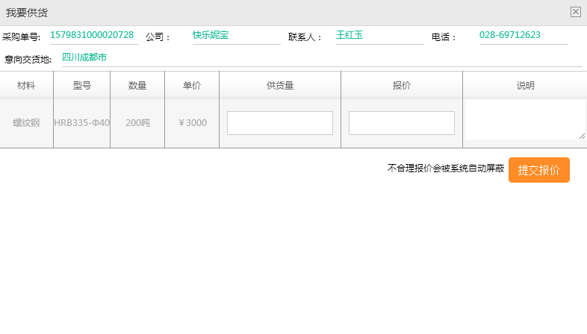Screen dimensions: 587x334
Task: Click the 型号 column header
Action: click(x=82, y=86)
